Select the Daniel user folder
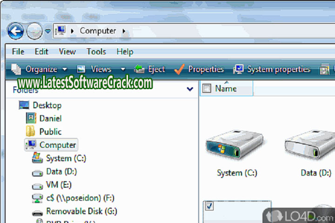The height and width of the screenshot is (223, 335). coord(50,118)
